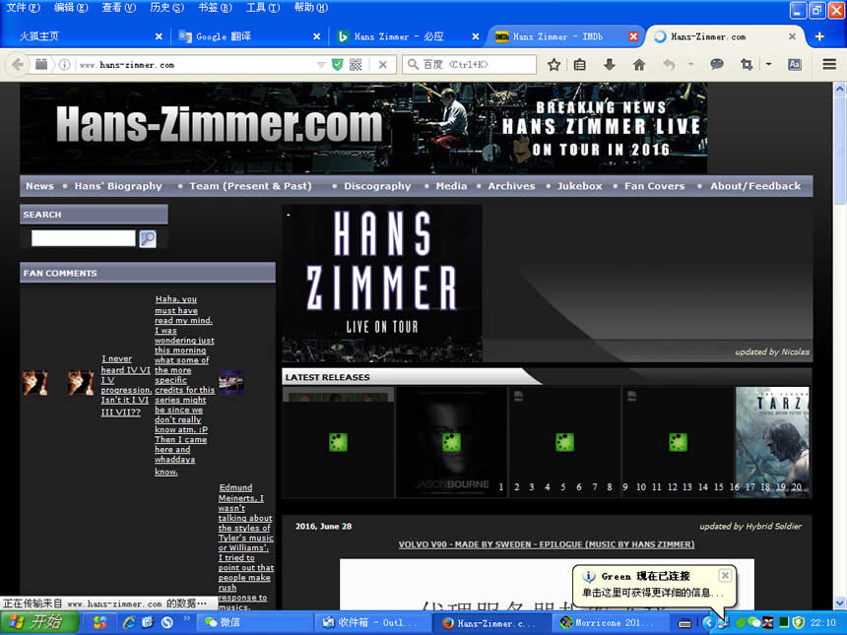This screenshot has width=847, height=635.
Task: Open Team (Present & Past) page
Action: (x=250, y=186)
